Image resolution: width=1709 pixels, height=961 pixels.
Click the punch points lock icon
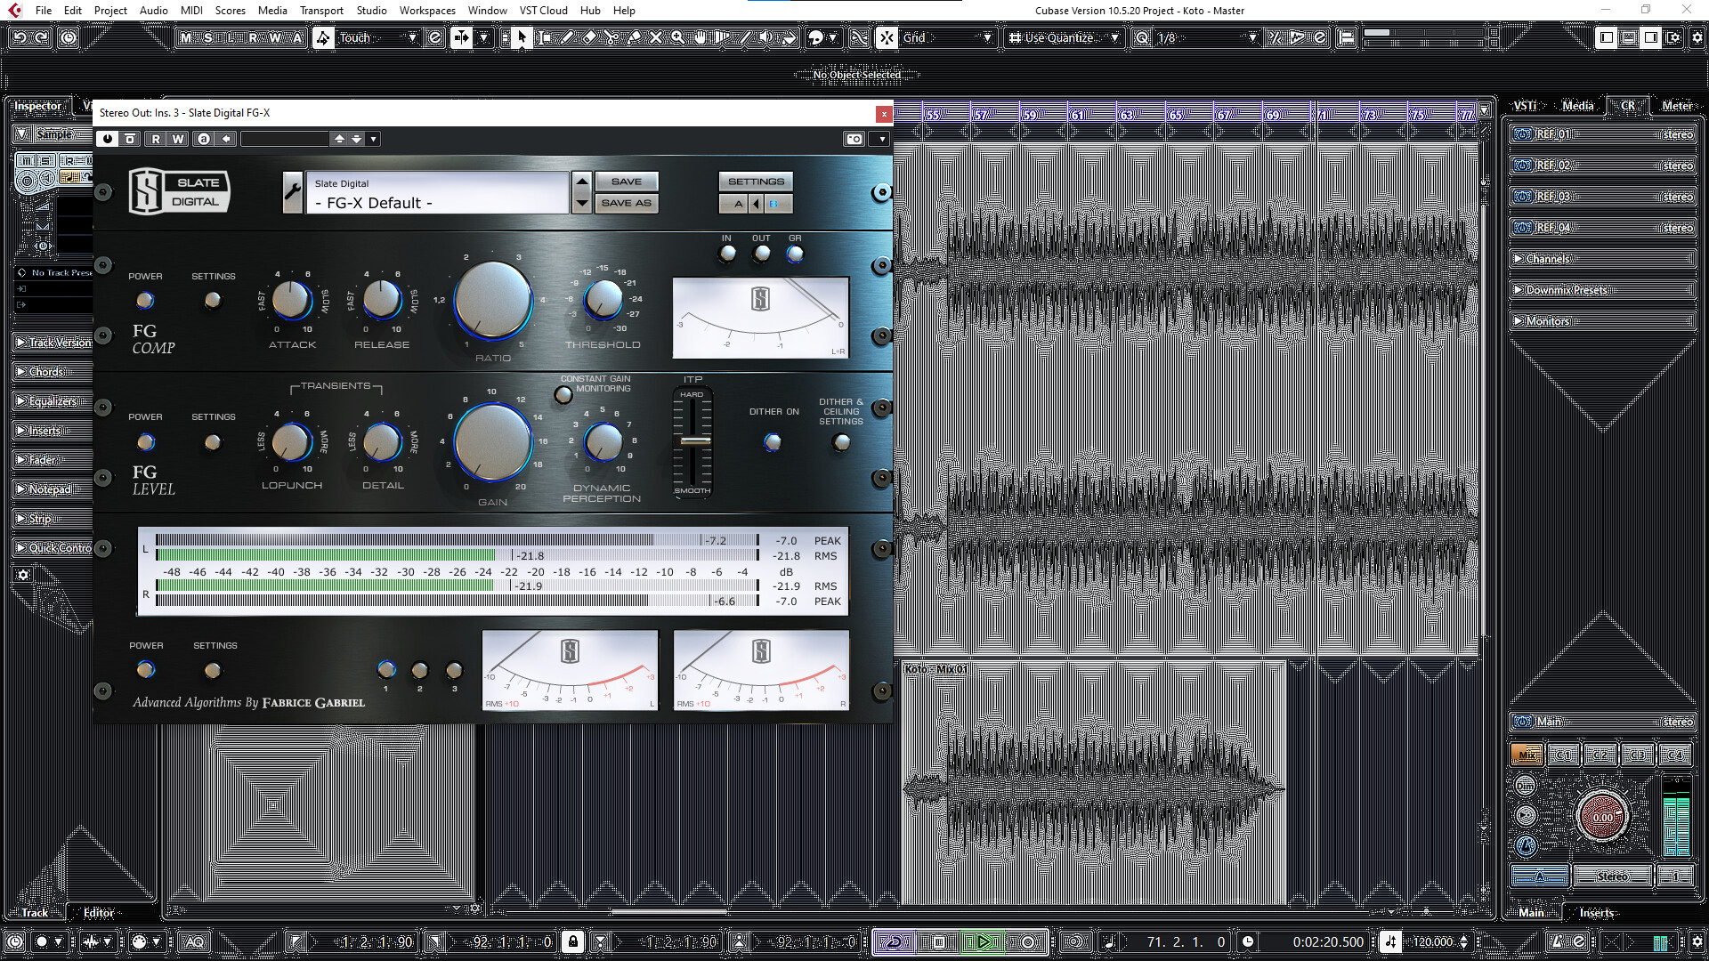click(573, 941)
